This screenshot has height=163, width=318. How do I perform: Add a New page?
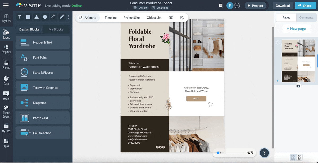click(x=297, y=28)
